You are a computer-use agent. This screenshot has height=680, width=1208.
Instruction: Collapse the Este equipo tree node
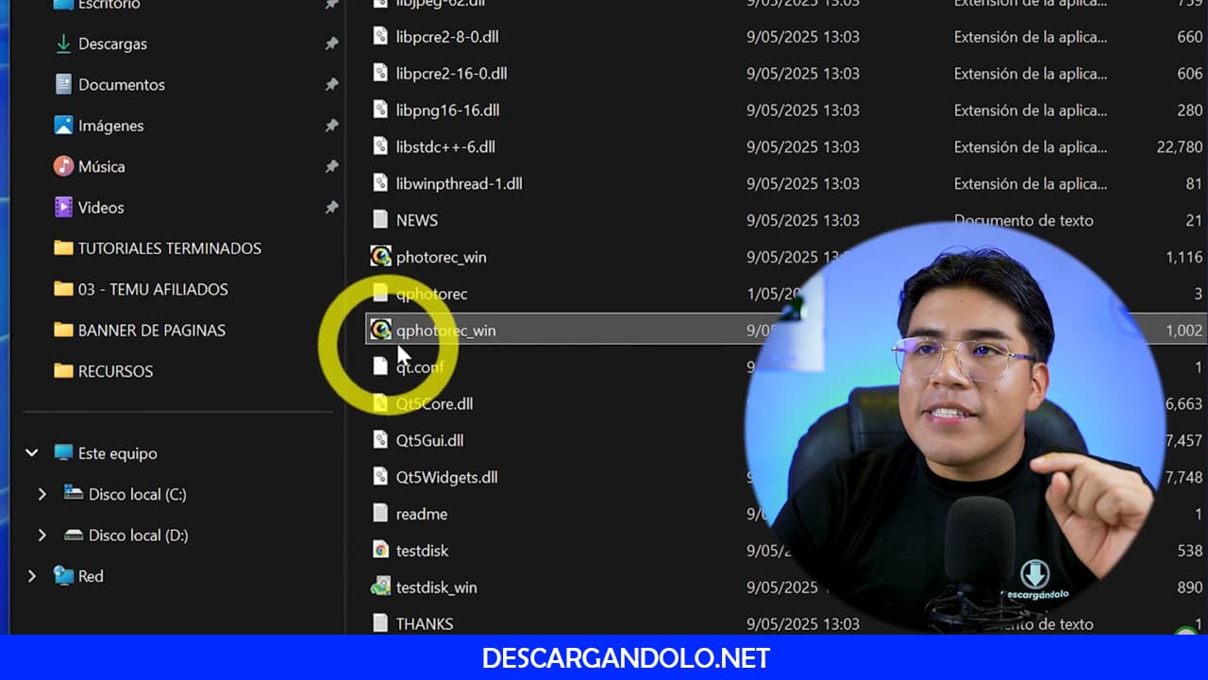32,453
